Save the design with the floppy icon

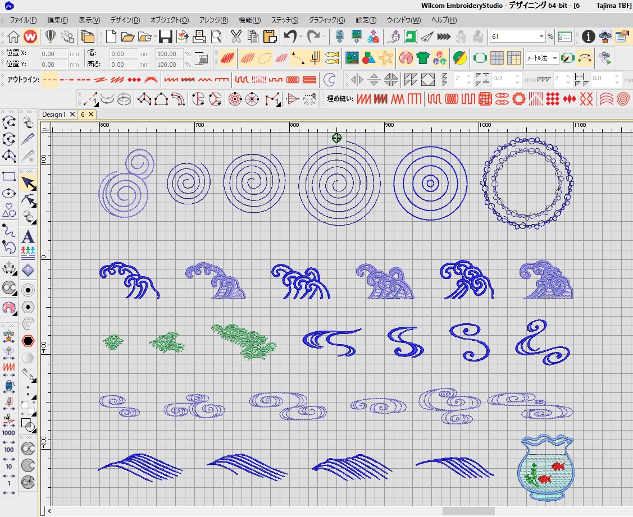(165, 36)
